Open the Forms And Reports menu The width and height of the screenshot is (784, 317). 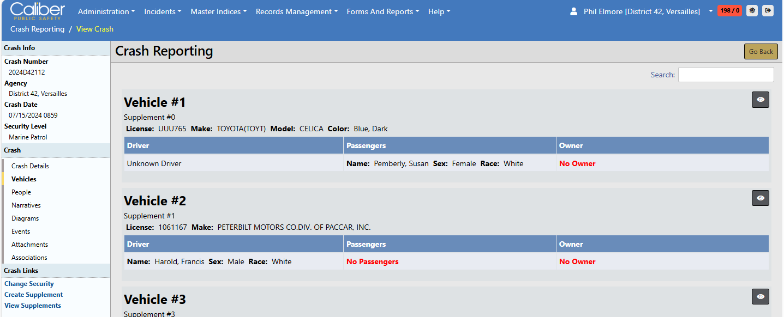[x=382, y=11]
